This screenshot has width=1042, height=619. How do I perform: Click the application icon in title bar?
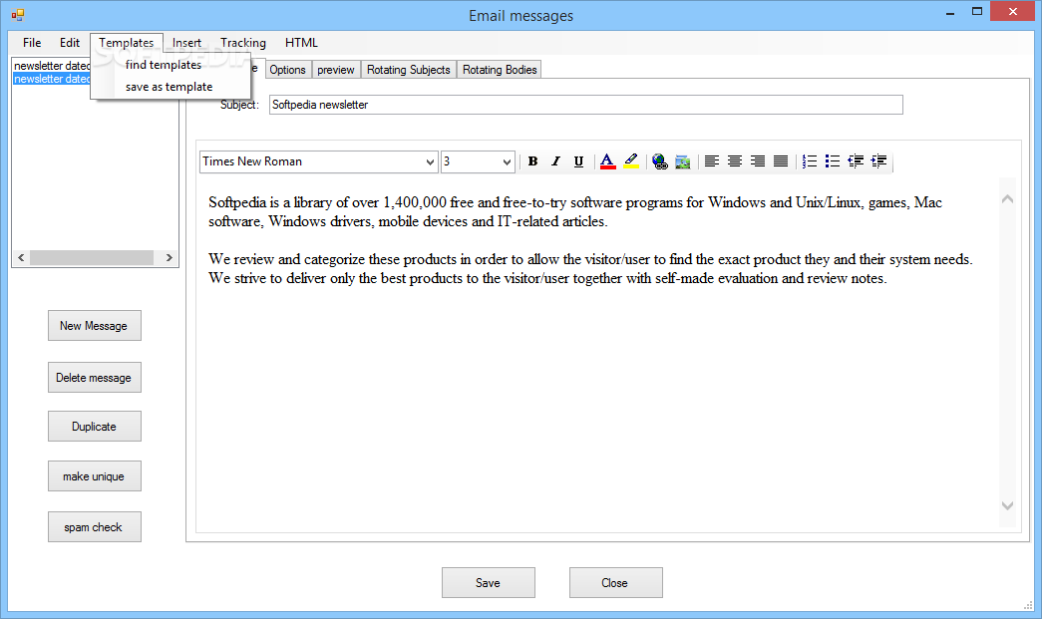click(18, 15)
